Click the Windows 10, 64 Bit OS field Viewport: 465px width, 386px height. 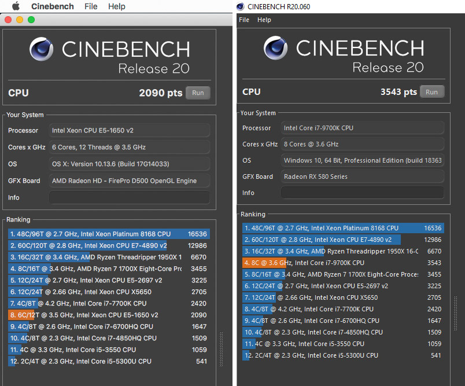(x=363, y=160)
